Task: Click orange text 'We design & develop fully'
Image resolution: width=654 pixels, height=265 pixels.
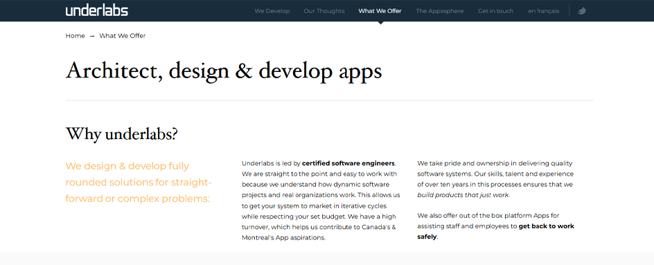Action: [127, 166]
